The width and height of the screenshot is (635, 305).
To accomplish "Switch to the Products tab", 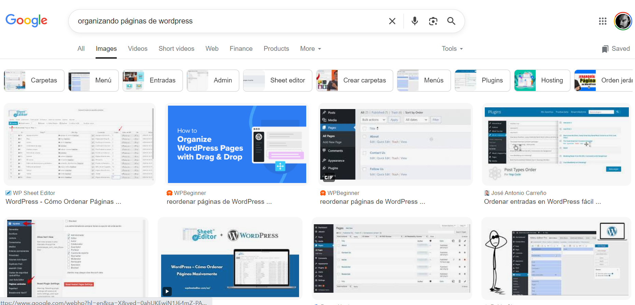I will pos(276,49).
